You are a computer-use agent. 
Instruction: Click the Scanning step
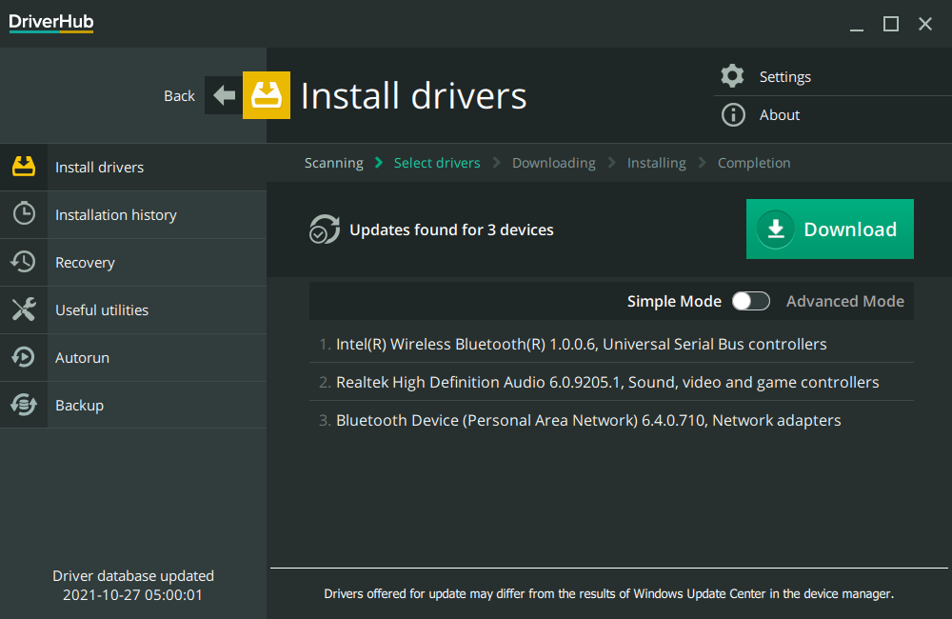(x=334, y=163)
